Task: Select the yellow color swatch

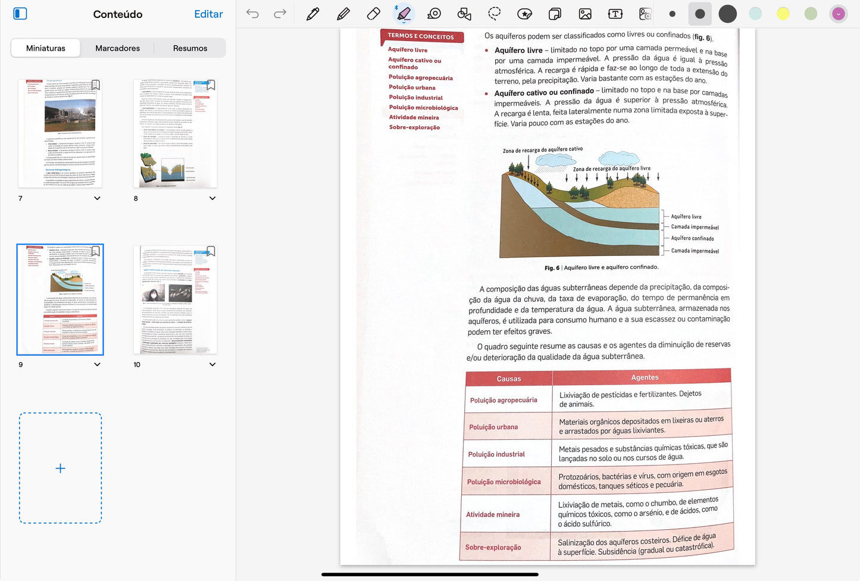Action: (783, 14)
